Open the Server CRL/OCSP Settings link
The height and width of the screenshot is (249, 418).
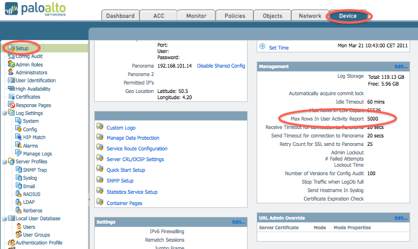point(135,159)
